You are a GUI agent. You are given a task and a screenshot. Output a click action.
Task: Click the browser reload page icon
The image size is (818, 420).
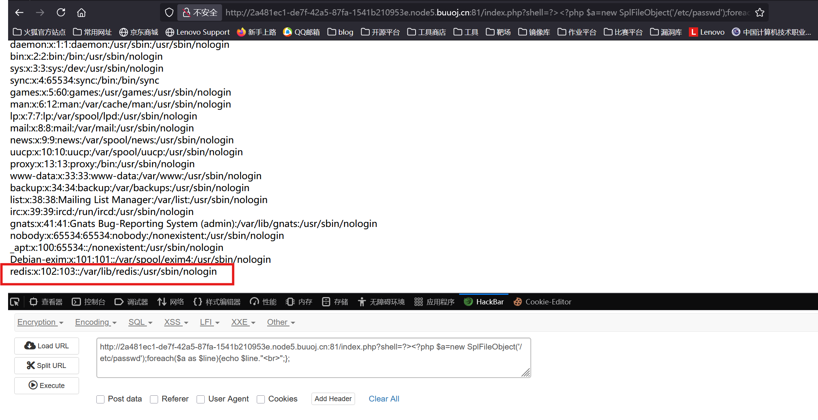61,12
